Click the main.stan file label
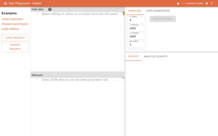 pos(37,9)
